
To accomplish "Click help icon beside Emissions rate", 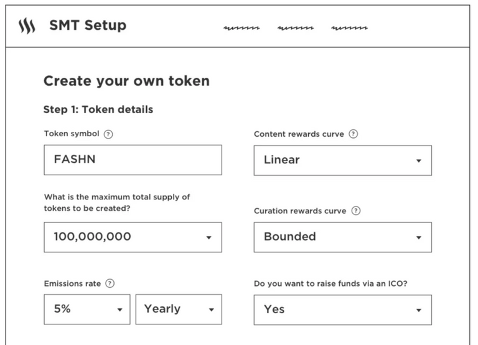I will tap(110, 283).
